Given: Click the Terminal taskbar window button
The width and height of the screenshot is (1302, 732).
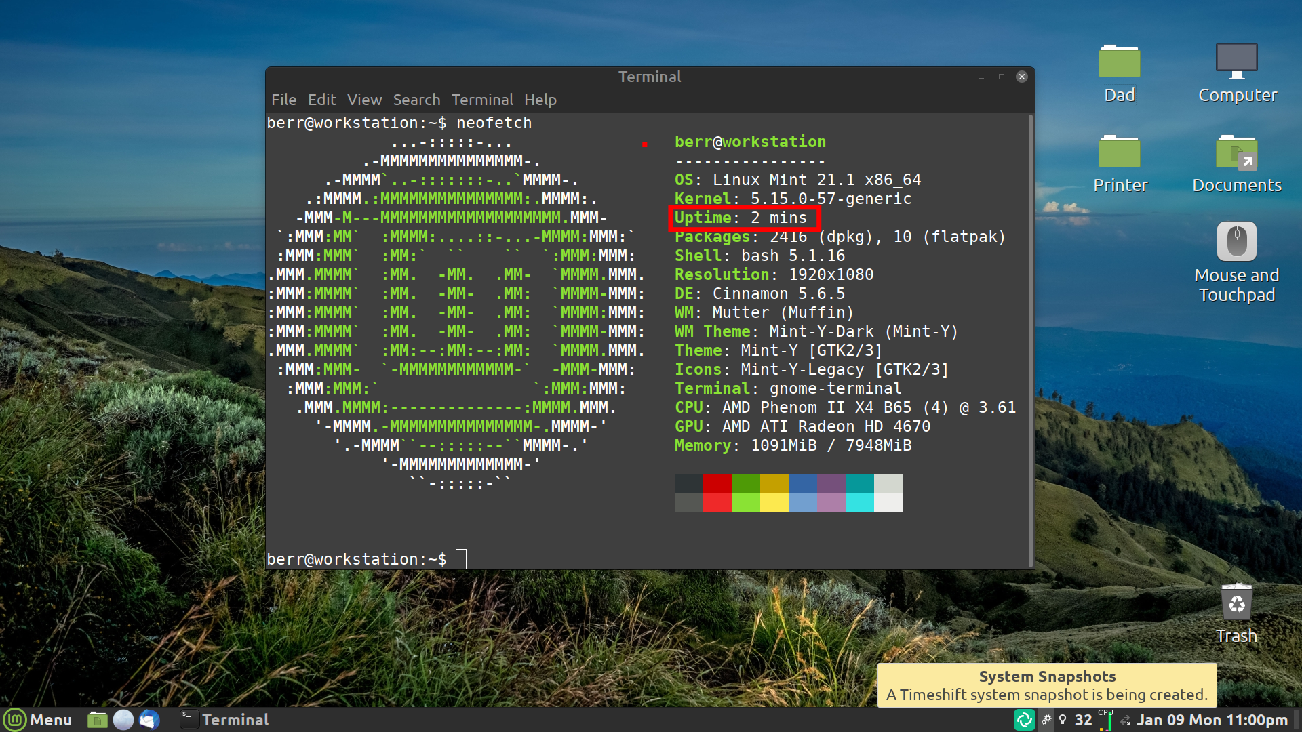Looking at the screenshot, I should coord(225,720).
